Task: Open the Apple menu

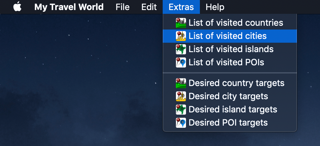Action: coord(17,7)
